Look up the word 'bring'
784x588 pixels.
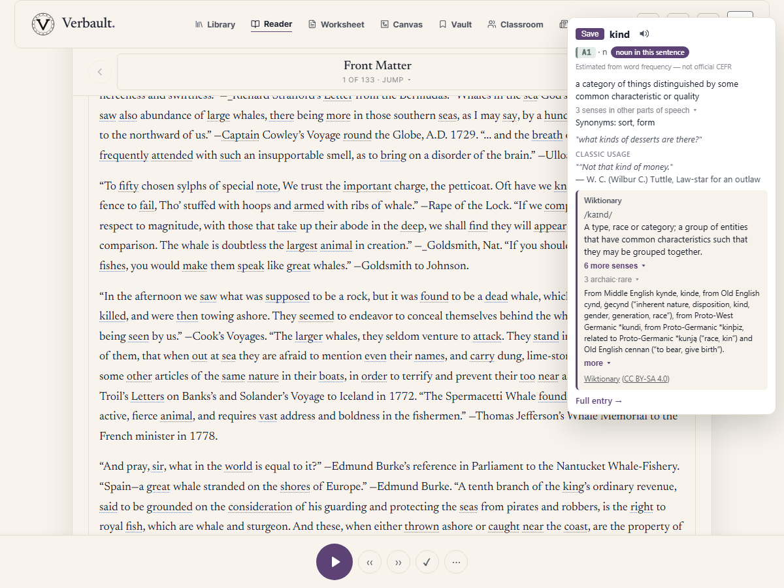pyautogui.click(x=393, y=155)
